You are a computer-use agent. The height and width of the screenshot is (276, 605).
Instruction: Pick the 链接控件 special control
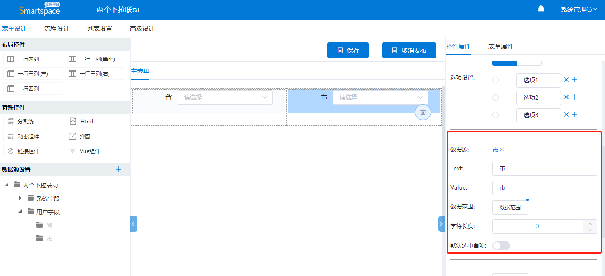[x=32, y=151]
